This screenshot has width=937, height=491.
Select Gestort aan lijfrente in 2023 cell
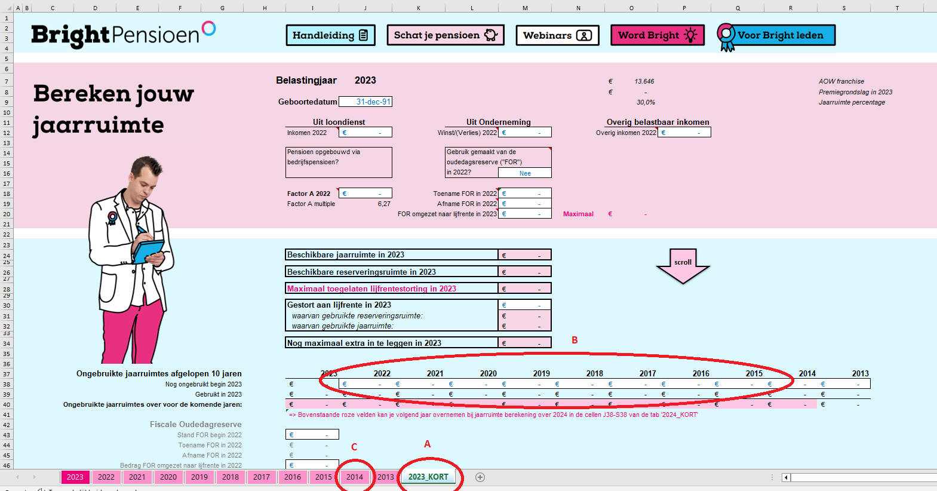pyautogui.click(x=525, y=305)
